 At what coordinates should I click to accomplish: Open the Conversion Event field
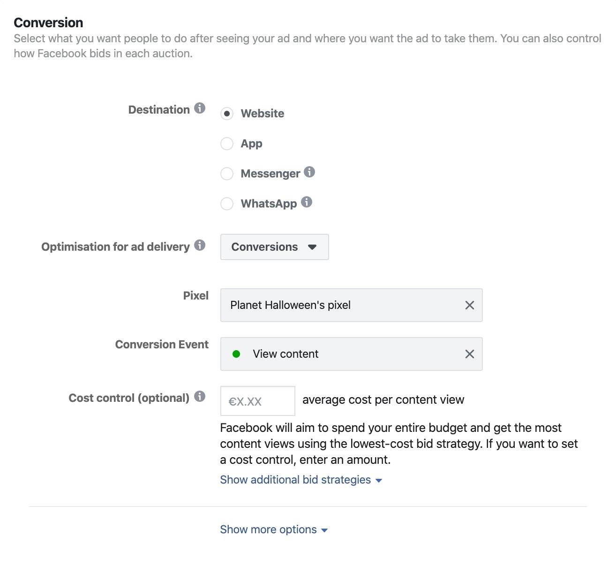347,354
